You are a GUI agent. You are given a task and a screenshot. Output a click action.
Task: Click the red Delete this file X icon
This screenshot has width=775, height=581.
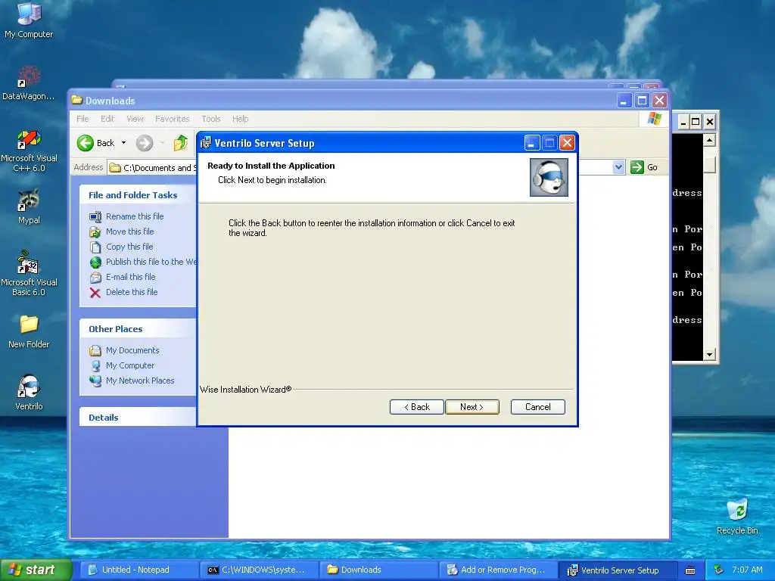[95, 293]
